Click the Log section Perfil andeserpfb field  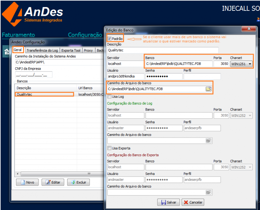pyautogui.click(x=202, y=128)
